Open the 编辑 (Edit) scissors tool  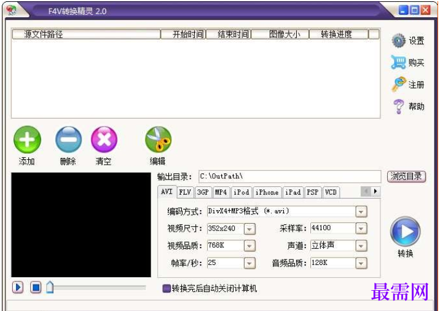point(158,140)
